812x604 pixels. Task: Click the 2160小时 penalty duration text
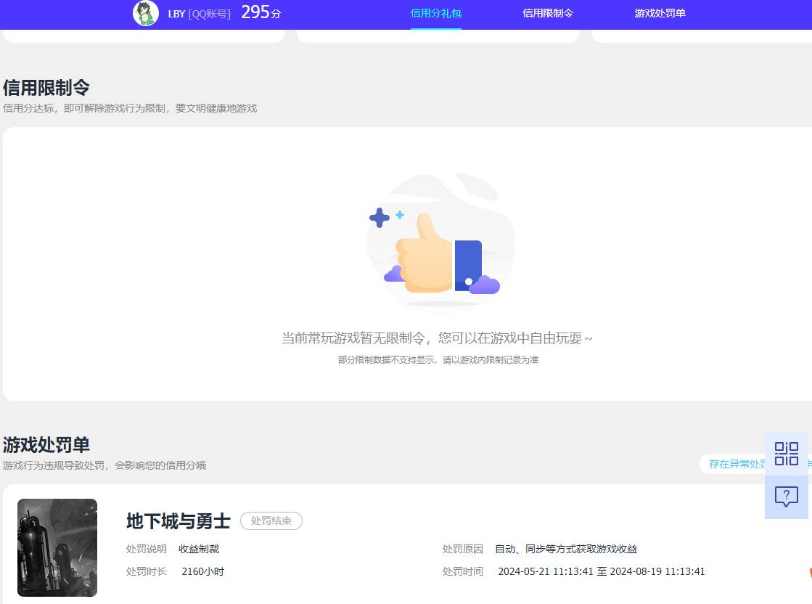(202, 571)
